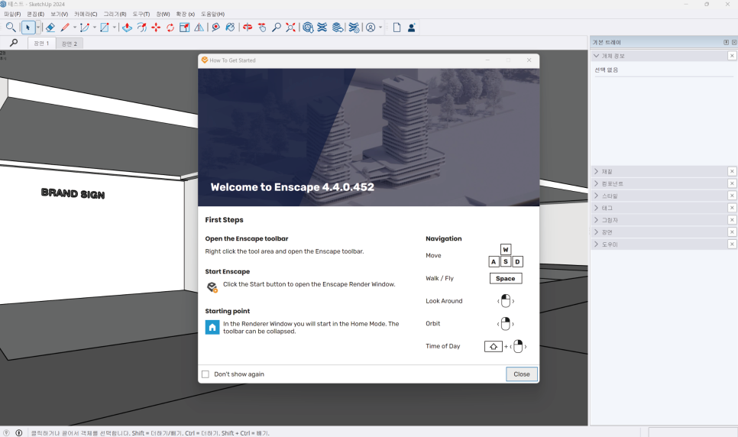Select the arrow Select tool
Image resolution: width=738 pixels, height=437 pixels.
tap(28, 28)
